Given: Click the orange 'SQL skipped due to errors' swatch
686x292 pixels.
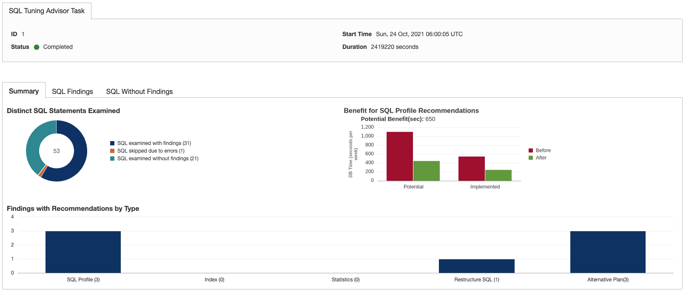Looking at the screenshot, I should point(112,151).
